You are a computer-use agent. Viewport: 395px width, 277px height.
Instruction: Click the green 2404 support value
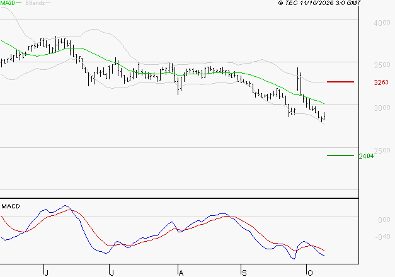(366, 156)
